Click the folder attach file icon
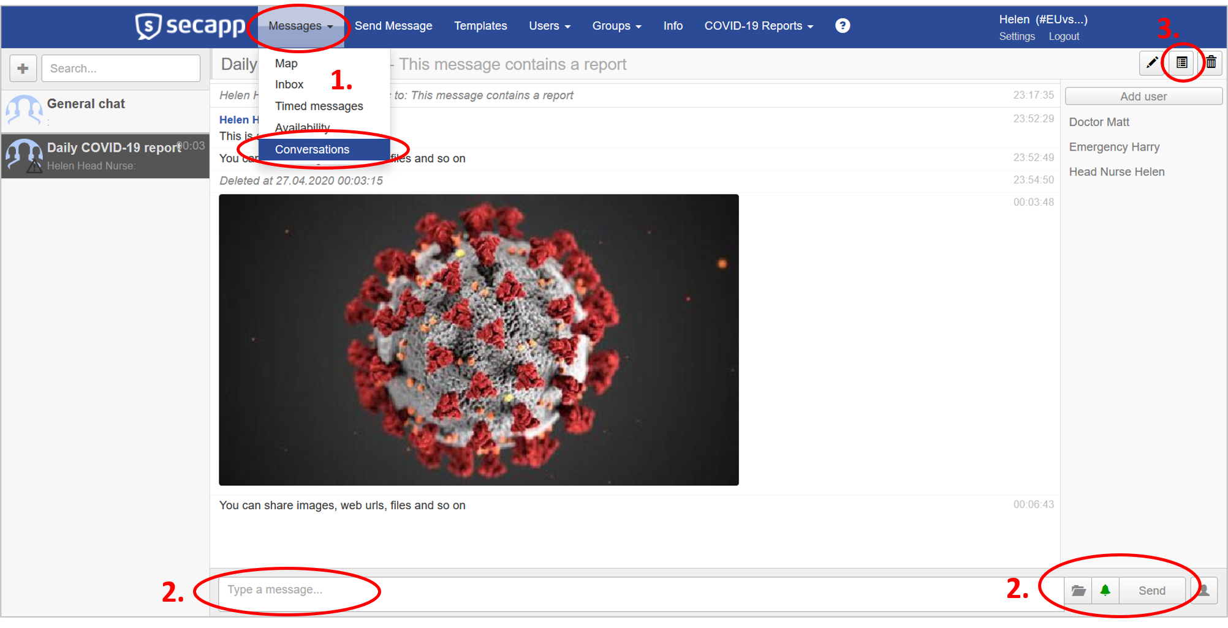This screenshot has height=628, width=1228. (1078, 591)
